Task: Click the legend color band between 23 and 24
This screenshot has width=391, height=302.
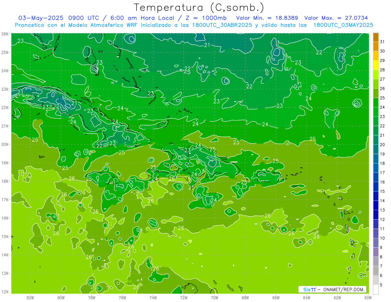Action: 376,112
